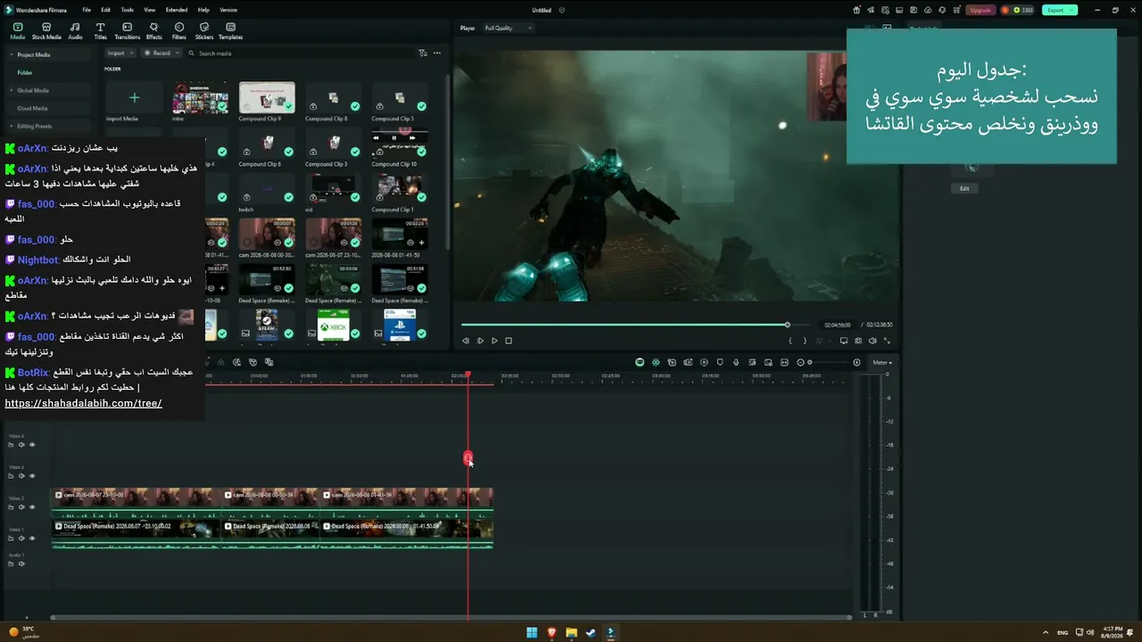Click the Upgrade button
This screenshot has width=1142, height=642.
(981, 10)
